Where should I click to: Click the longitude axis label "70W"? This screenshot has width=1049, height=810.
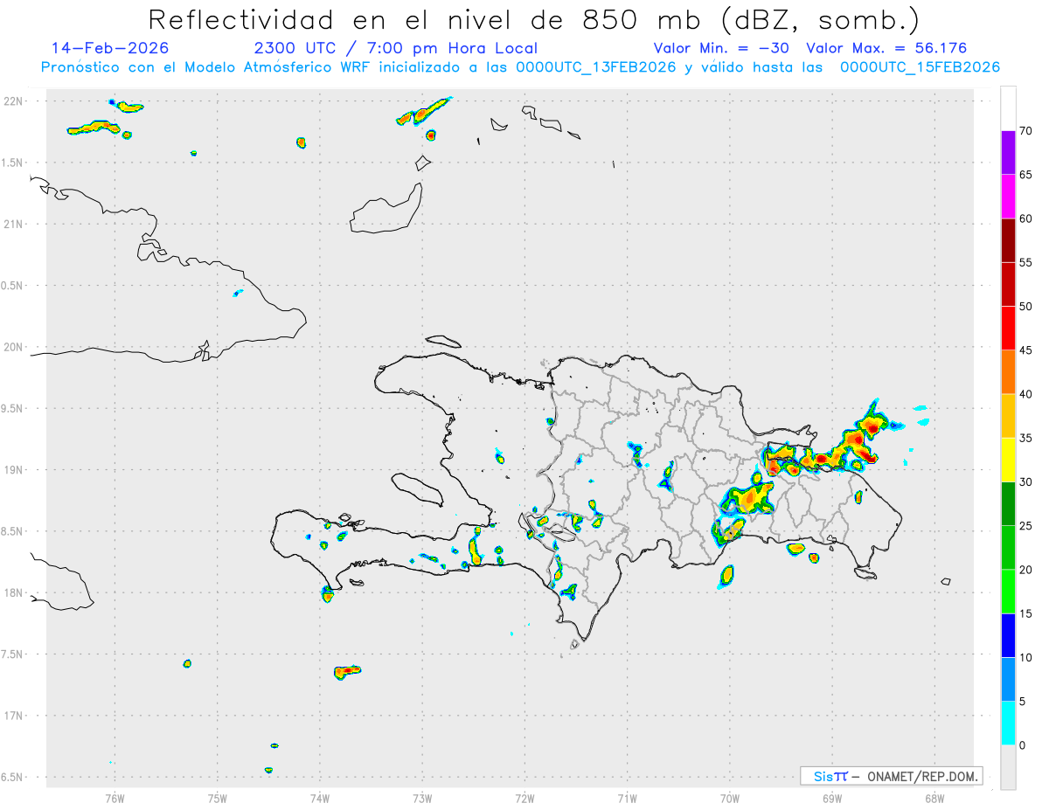[730, 798]
